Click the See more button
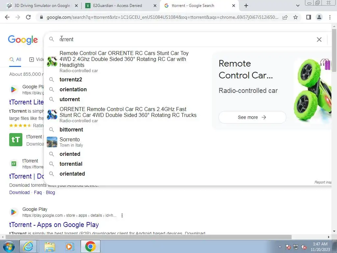 [252, 117]
